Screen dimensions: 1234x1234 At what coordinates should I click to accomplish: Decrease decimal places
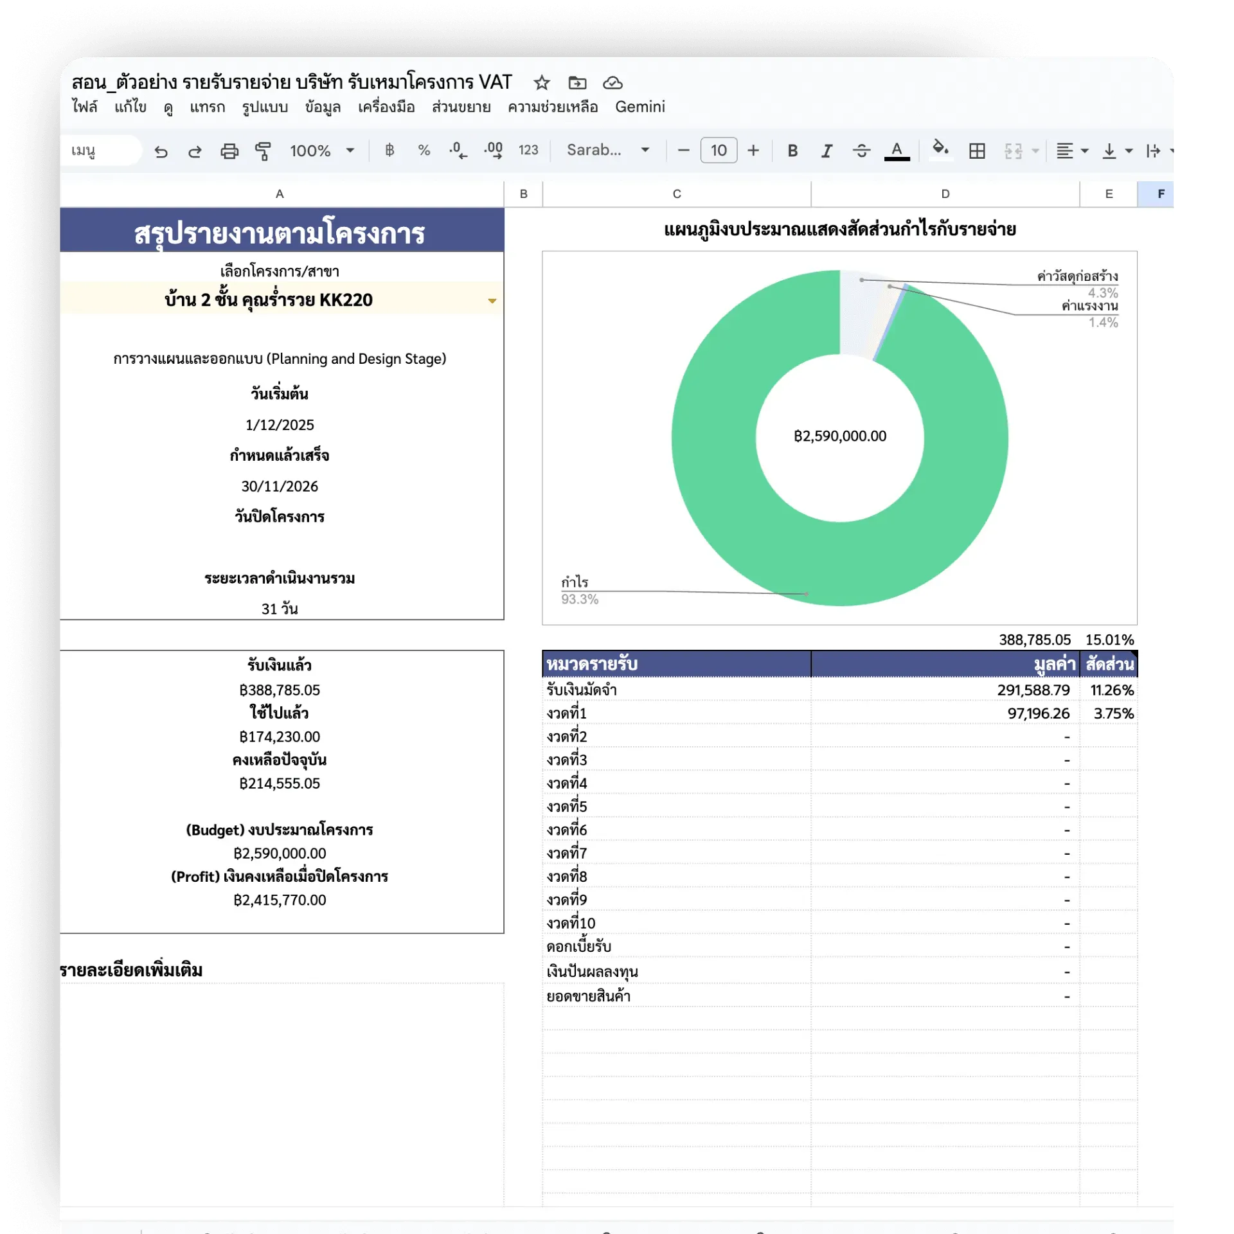[x=457, y=150]
